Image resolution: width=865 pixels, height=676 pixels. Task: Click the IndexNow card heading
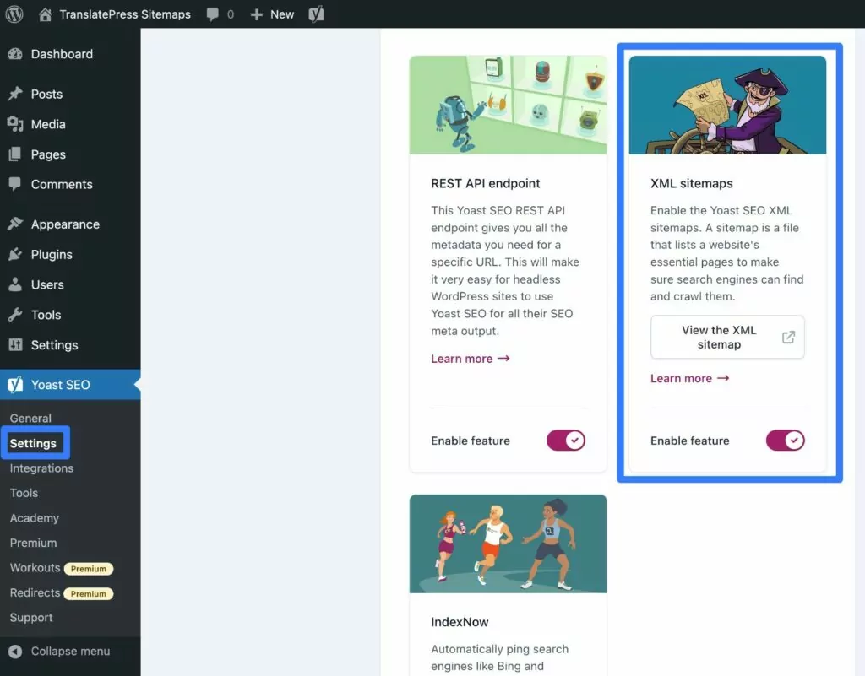click(x=460, y=622)
